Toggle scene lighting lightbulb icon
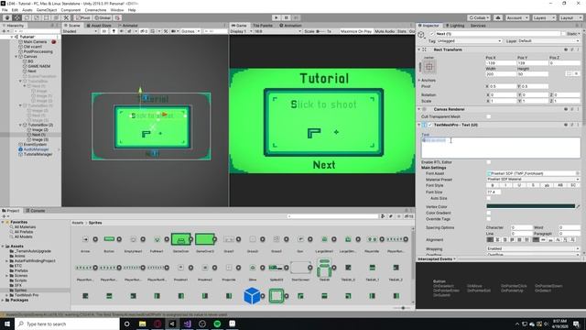 point(114,31)
